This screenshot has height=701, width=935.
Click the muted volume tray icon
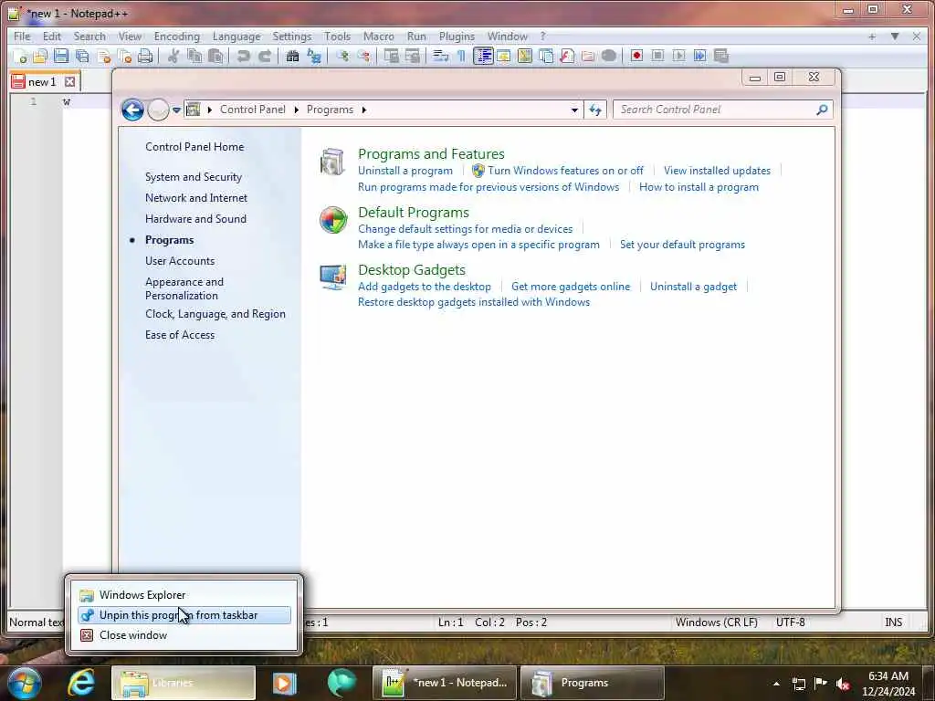coord(843,684)
